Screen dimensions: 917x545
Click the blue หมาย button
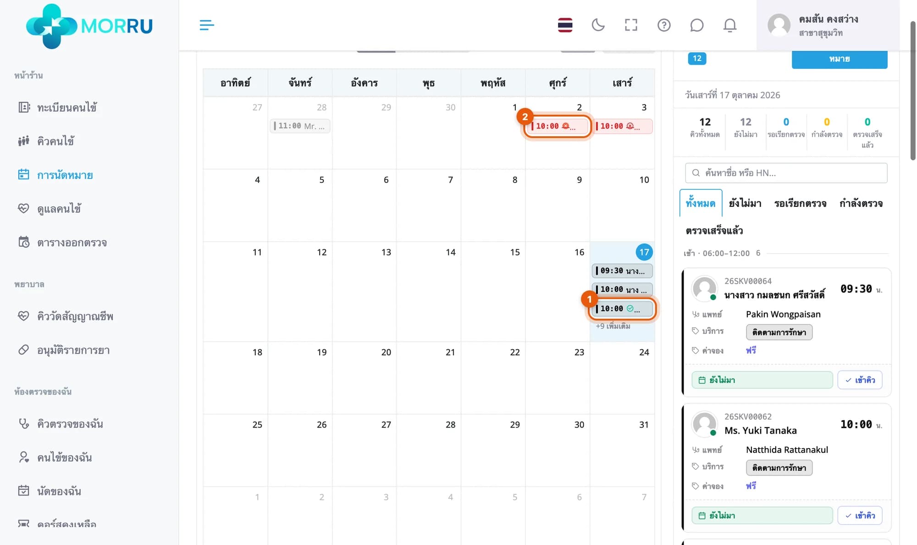click(x=839, y=59)
